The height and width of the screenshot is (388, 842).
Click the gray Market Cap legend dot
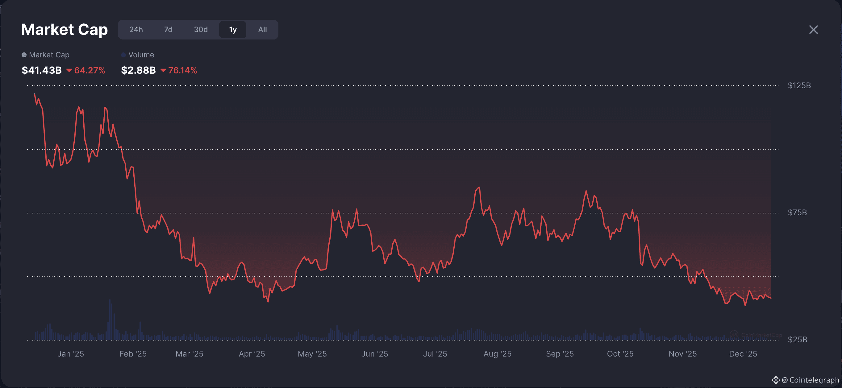pos(23,55)
